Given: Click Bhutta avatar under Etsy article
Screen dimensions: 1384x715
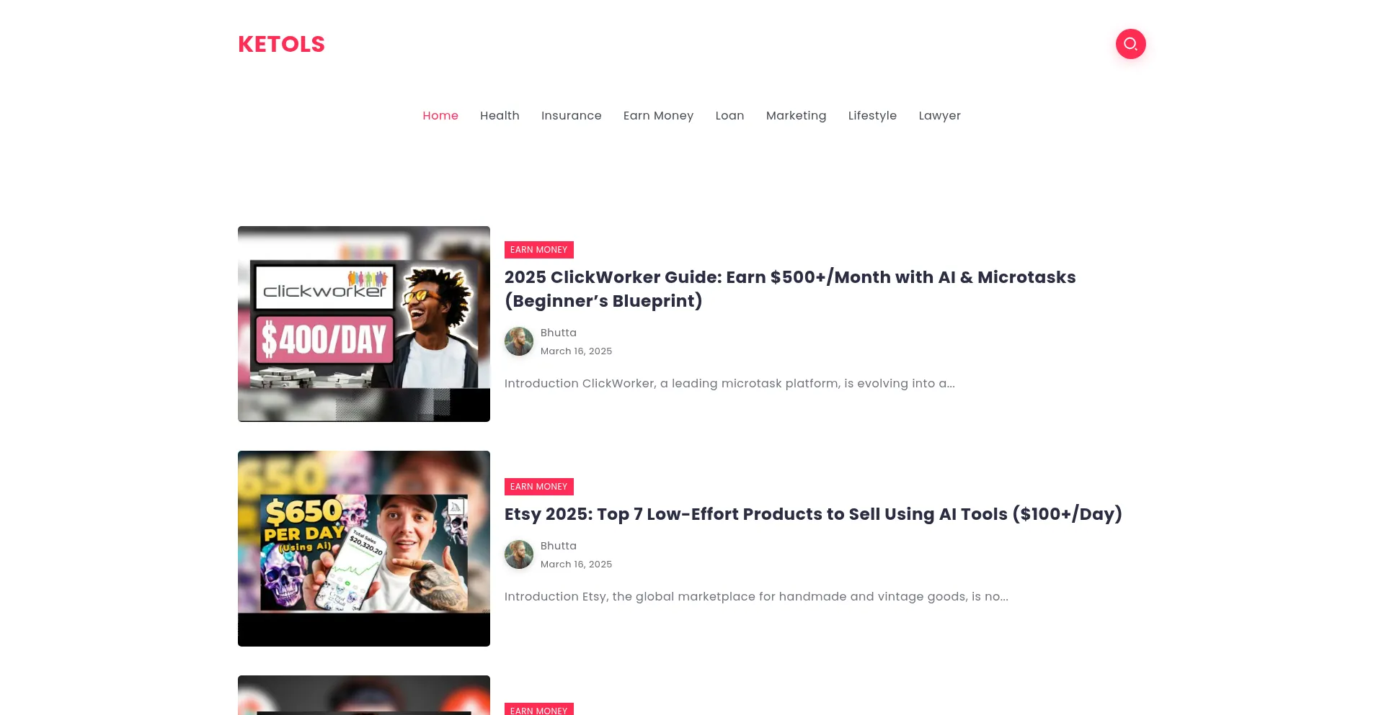Looking at the screenshot, I should pyautogui.click(x=519, y=554).
